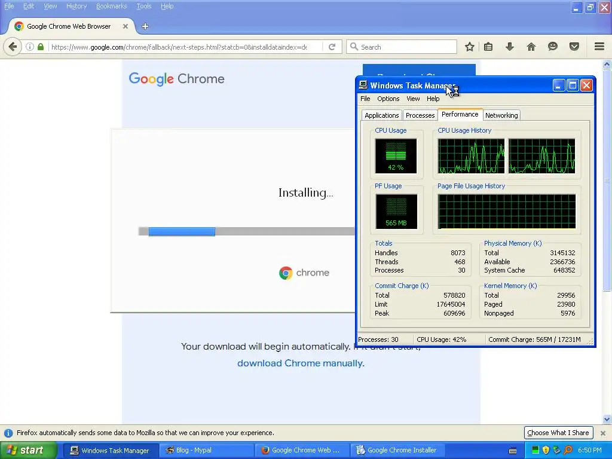Image resolution: width=612 pixels, height=459 pixels.
Task: Click the chrome logo below the progress bar
Action: pyautogui.click(x=304, y=273)
